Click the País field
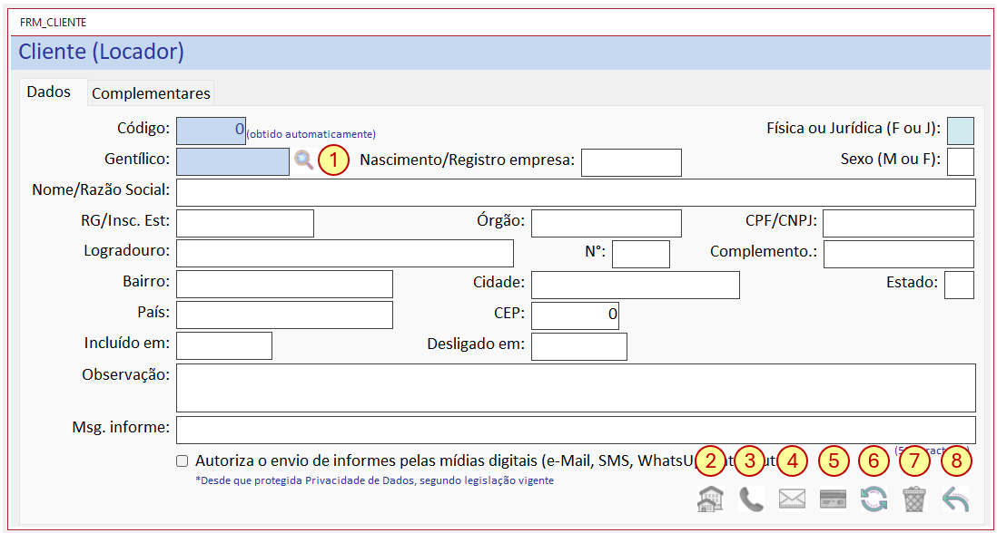Image resolution: width=997 pixels, height=533 pixels. click(x=284, y=315)
